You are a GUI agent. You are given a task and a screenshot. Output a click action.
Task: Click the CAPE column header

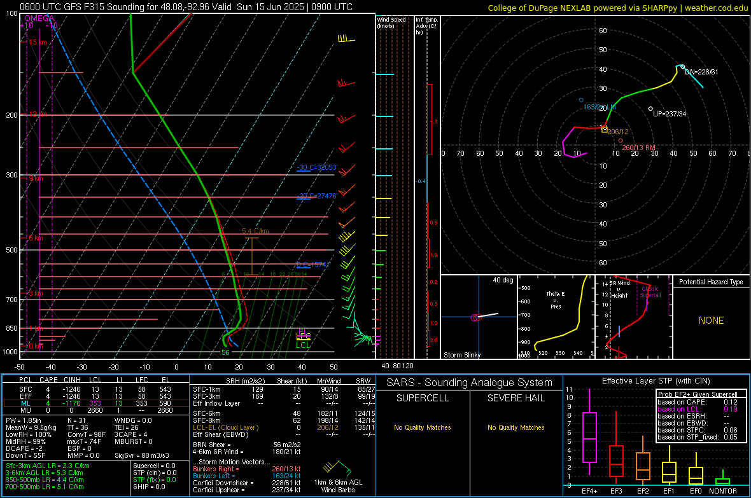pyautogui.click(x=48, y=380)
